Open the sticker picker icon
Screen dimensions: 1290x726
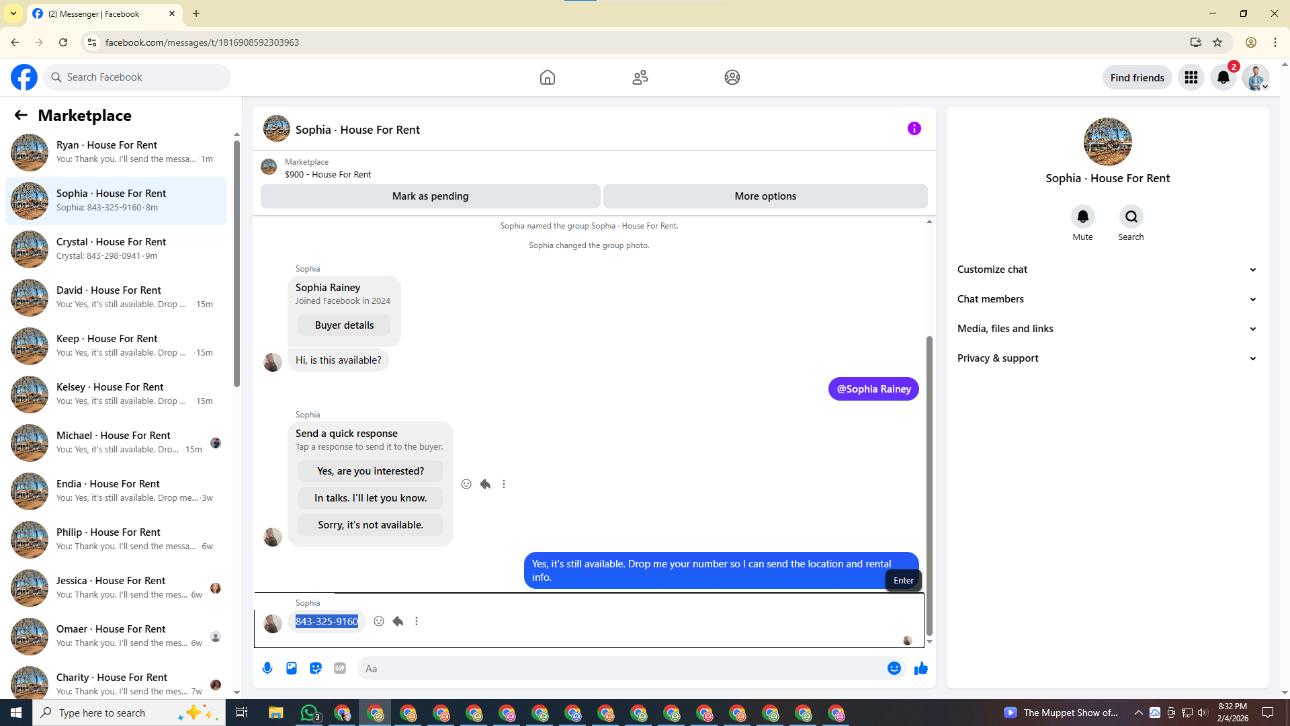(x=316, y=668)
